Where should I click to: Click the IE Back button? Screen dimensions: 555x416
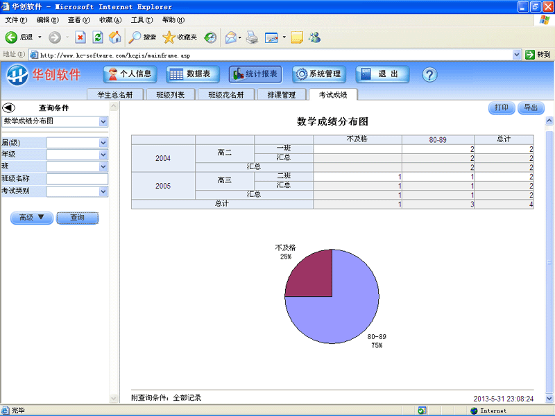tap(19, 37)
